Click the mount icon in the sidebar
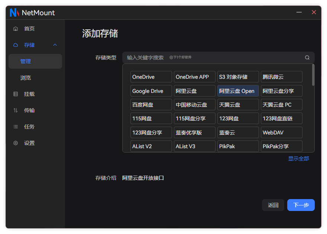The height and width of the screenshot is (234, 327). [16, 94]
